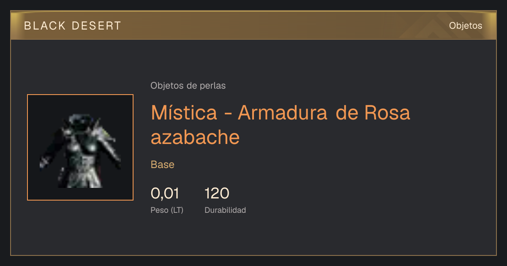Viewport: 507px width, 266px height.
Task: Select the word Rosa in the title
Action: (x=387, y=112)
